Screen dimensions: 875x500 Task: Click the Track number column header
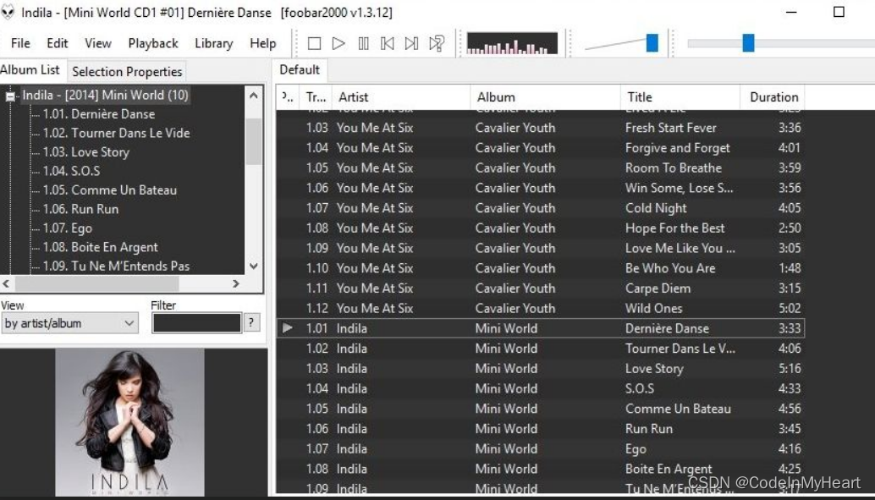[x=316, y=97]
